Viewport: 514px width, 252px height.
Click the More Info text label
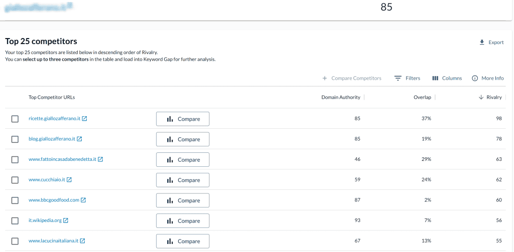[492, 78]
